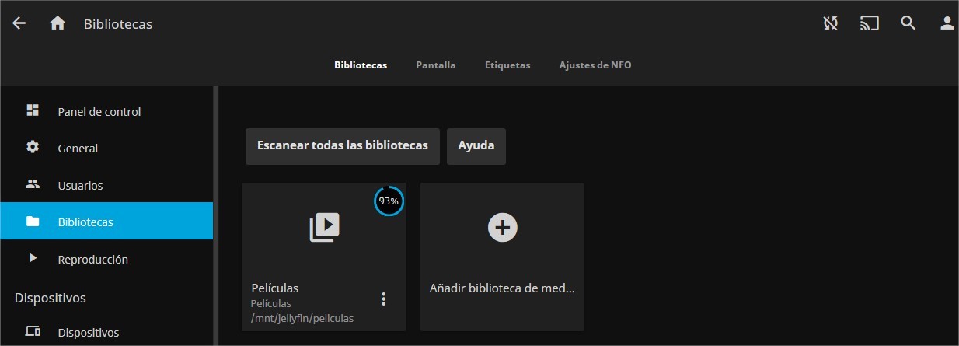Switch to the Pantalla tab
This screenshot has width=959, height=346.
click(436, 65)
